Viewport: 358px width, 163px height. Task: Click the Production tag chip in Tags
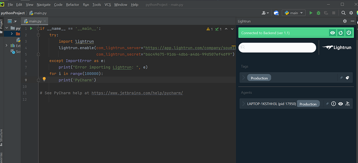pos(259,78)
